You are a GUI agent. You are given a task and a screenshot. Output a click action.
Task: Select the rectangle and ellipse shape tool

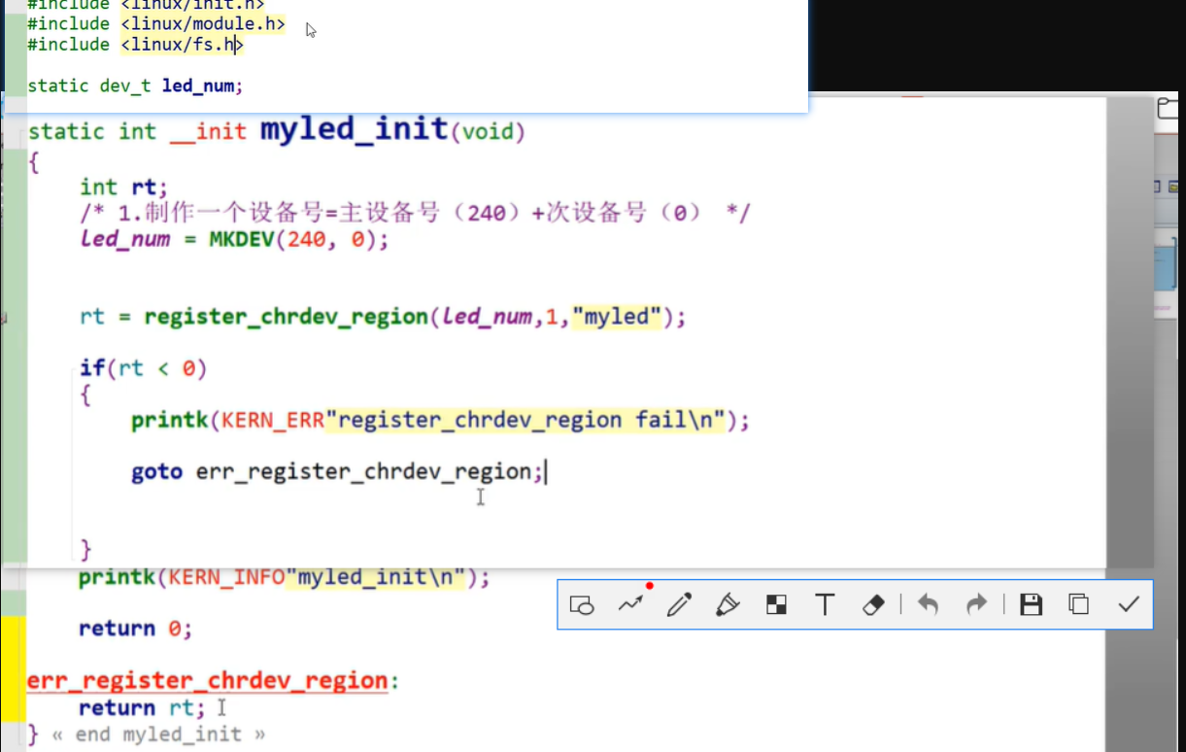[582, 605]
